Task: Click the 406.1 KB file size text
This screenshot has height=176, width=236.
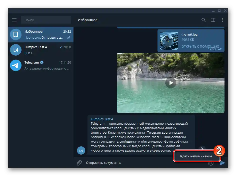Action: (187, 40)
